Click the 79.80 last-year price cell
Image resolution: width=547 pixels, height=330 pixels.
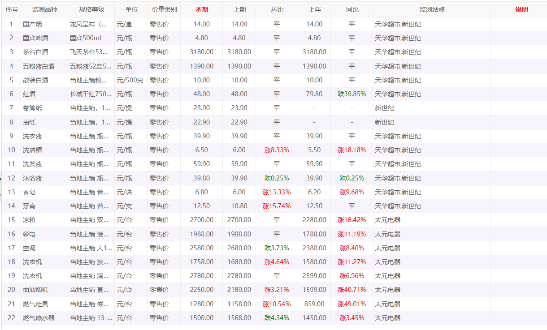[x=314, y=94]
